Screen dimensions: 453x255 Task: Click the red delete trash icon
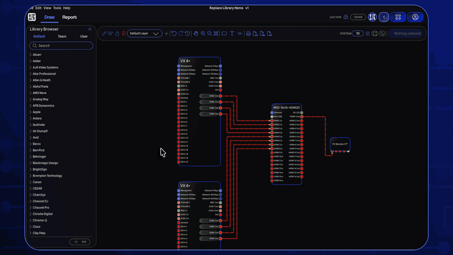[124, 33]
